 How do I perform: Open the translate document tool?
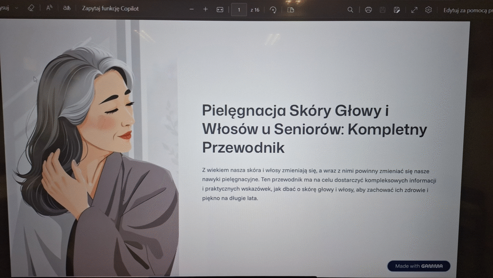67,9
